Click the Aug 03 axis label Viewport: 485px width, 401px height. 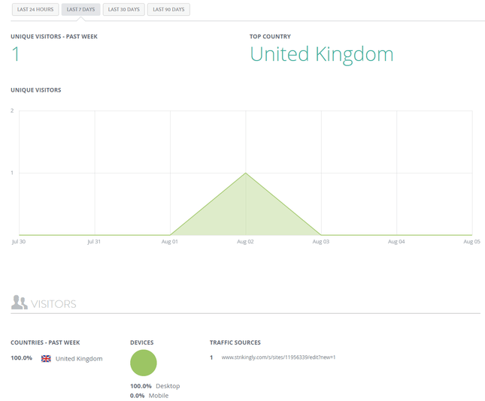[x=321, y=242]
